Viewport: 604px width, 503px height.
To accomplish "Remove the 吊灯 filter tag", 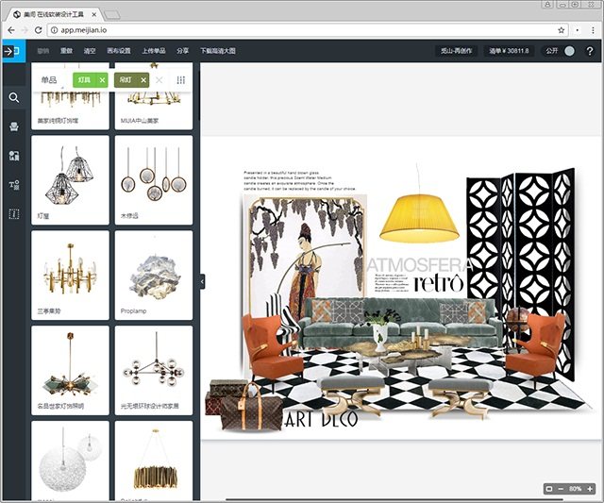I will pyautogui.click(x=143, y=80).
